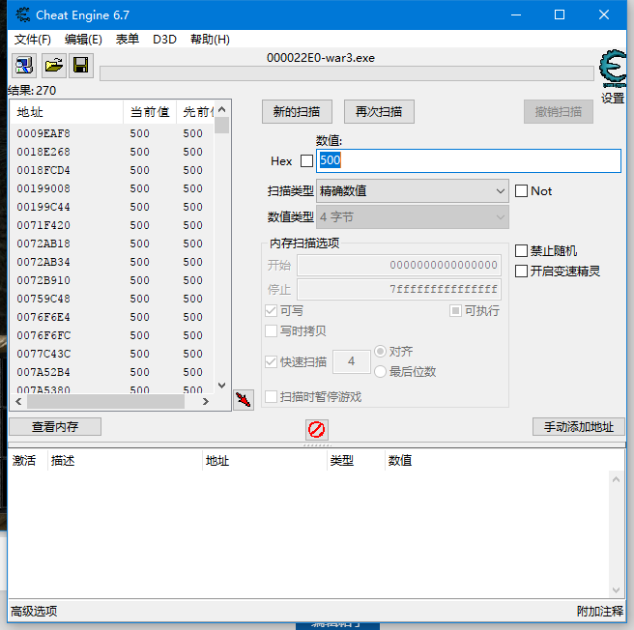This screenshot has width=634, height=630.
Task: Open the Cheat Engine logo settings
Action: (613, 70)
